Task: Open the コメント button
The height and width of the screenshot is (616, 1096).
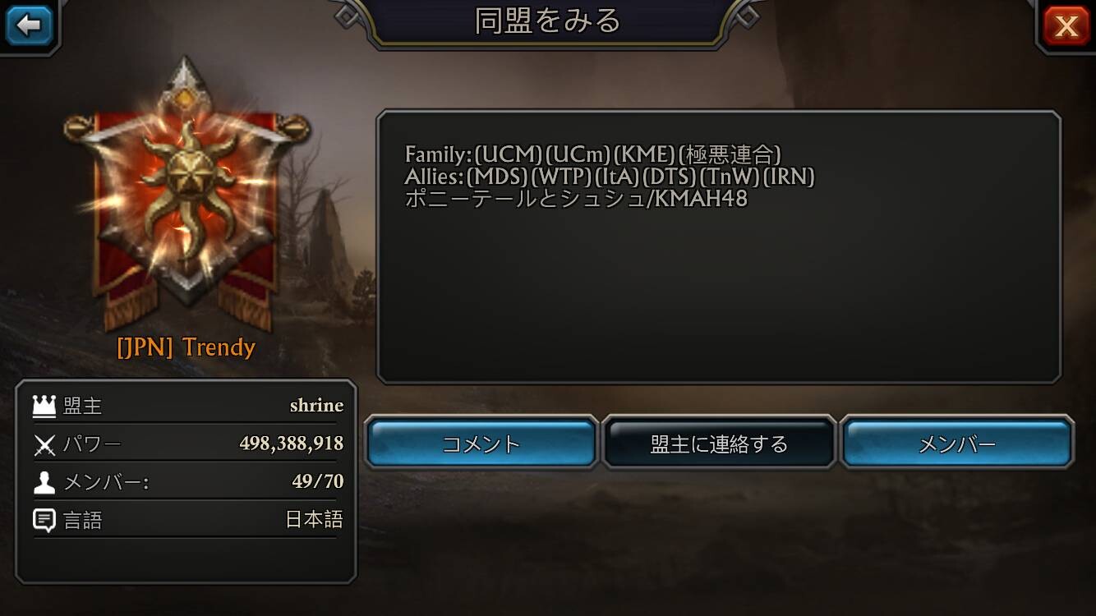Action: click(x=481, y=444)
